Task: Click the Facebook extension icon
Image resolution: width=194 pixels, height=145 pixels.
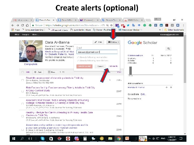Action: [156, 25]
